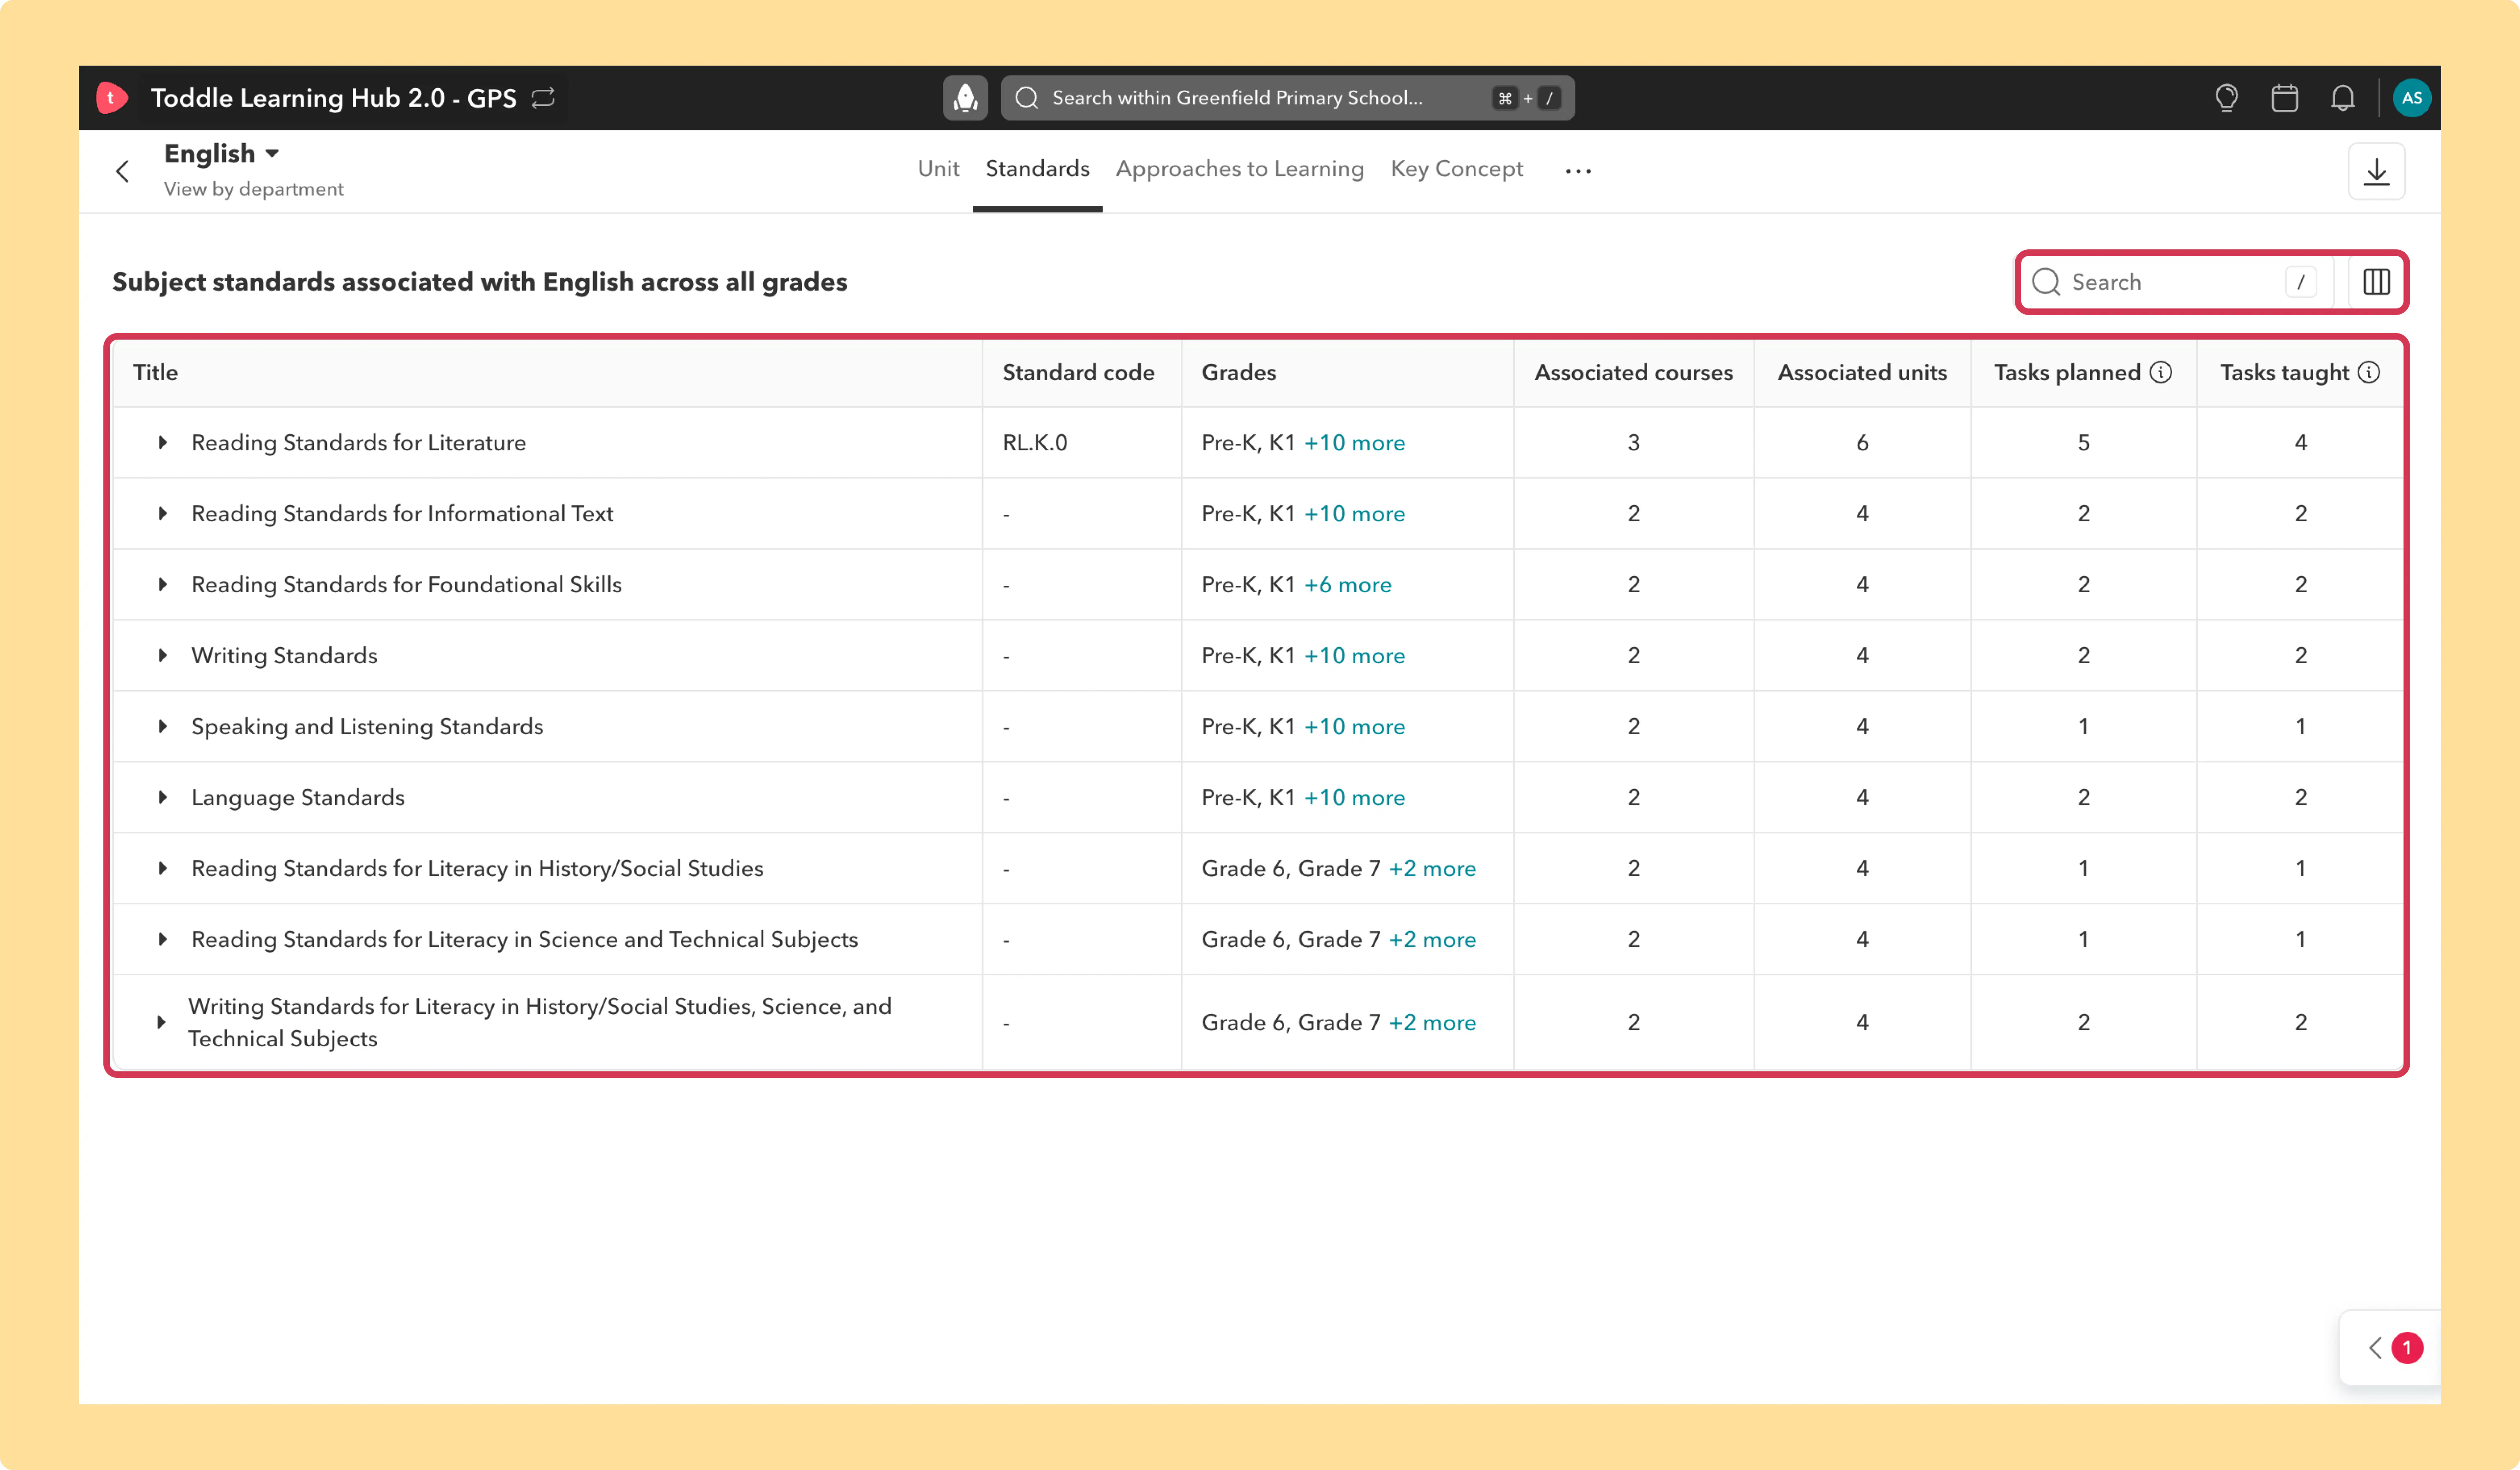Click the Tasks taught info icon

pyautogui.click(x=2369, y=372)
